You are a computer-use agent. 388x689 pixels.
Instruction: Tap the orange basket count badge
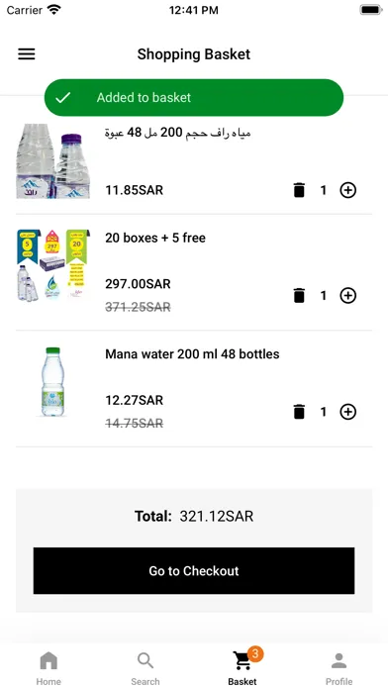pyautogui.click(x=254, y=654)
